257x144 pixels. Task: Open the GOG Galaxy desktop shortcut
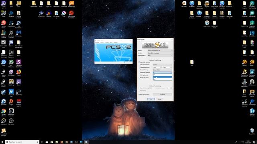[11, 73]
